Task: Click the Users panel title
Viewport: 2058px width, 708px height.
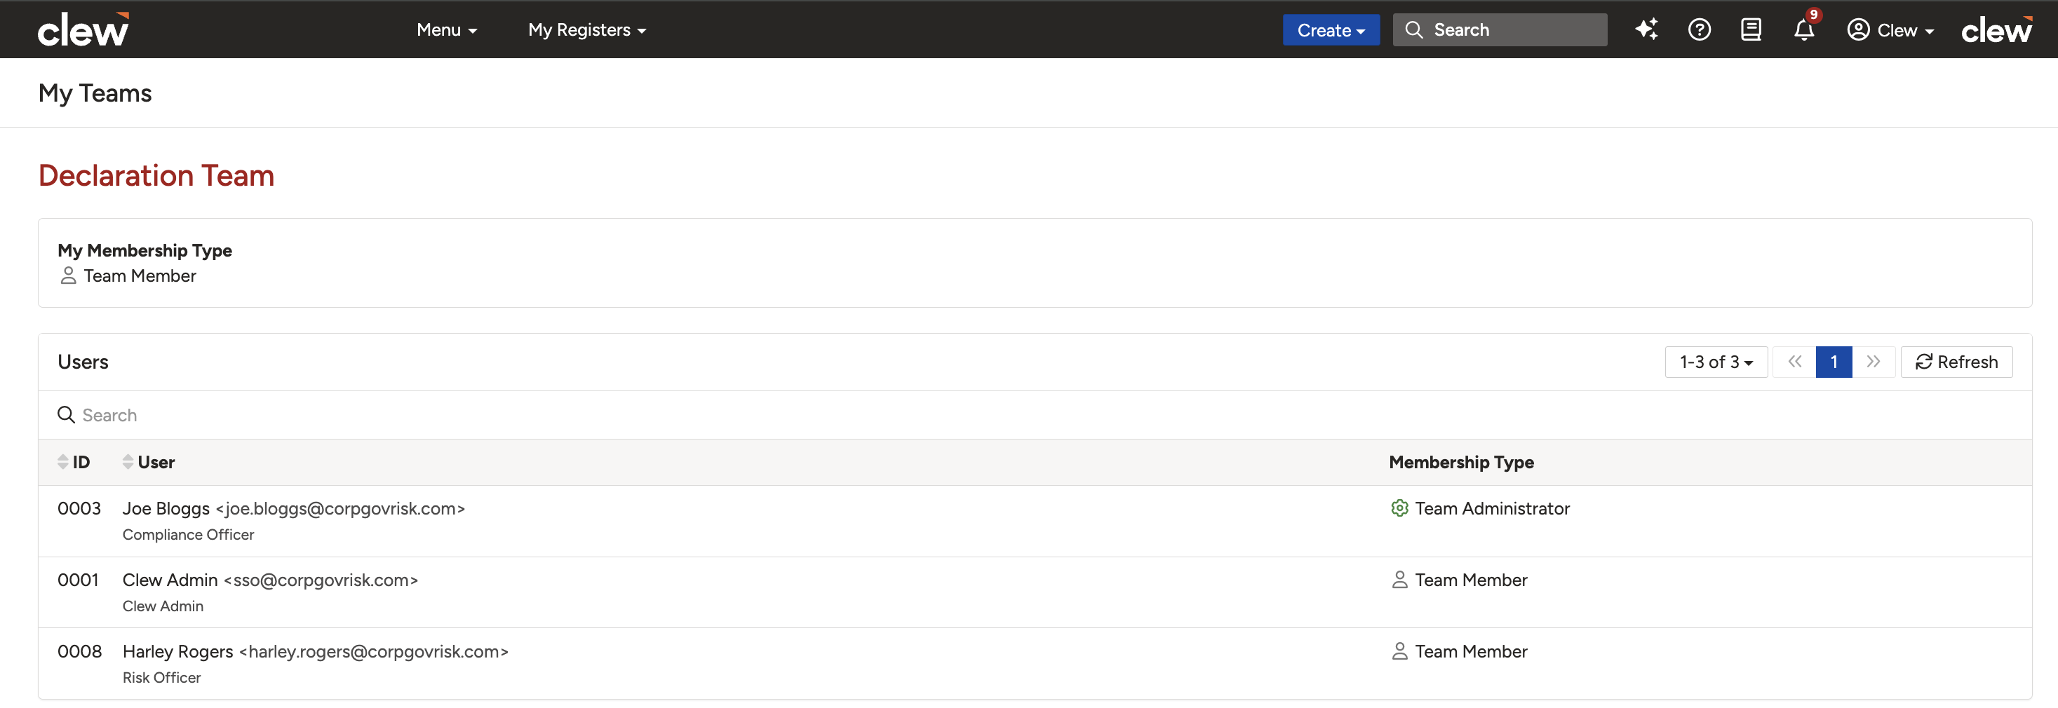Action: tap(83, 362)
